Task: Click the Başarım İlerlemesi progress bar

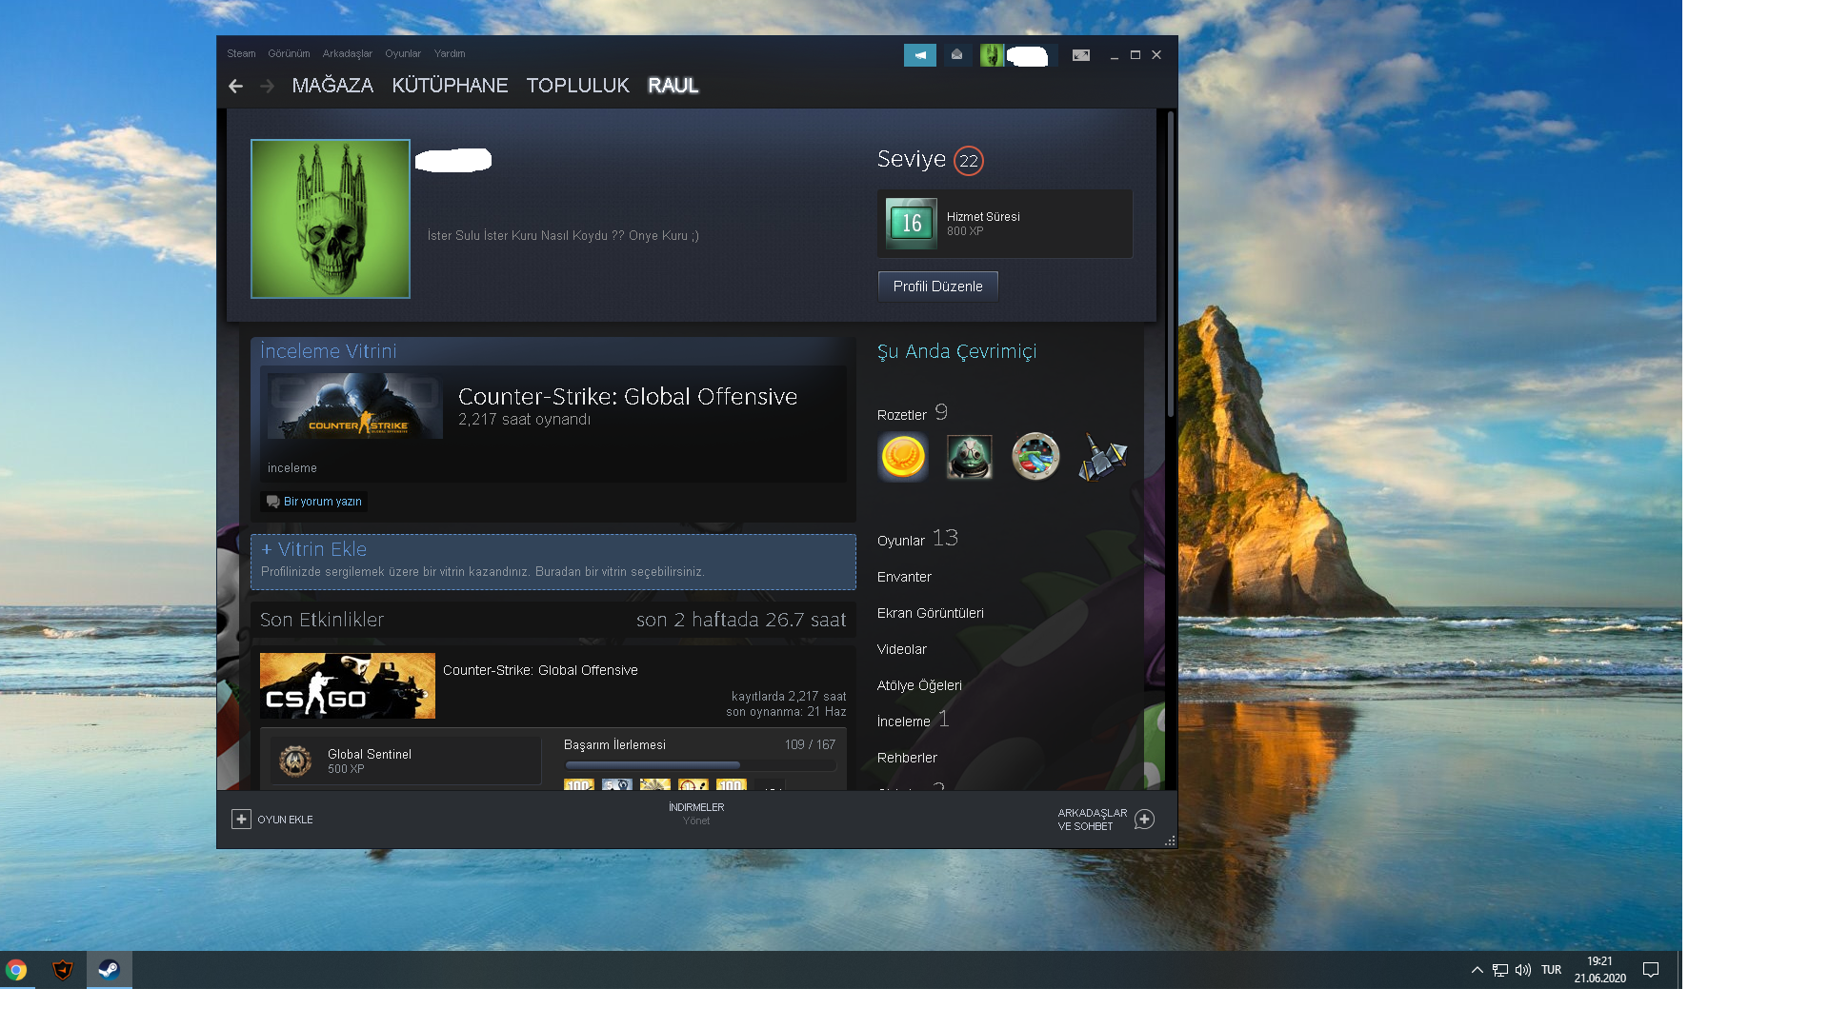Action: coord(700,765)
